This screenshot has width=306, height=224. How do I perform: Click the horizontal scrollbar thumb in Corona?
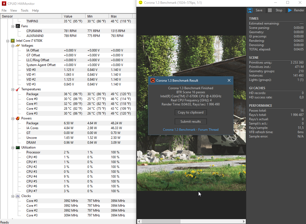pyautogui.click(x=161, y=222)
